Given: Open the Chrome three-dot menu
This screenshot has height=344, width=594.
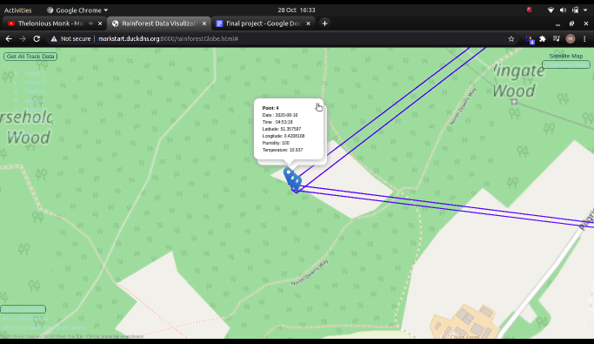Looking at the screenshot, I should (584, 38).
